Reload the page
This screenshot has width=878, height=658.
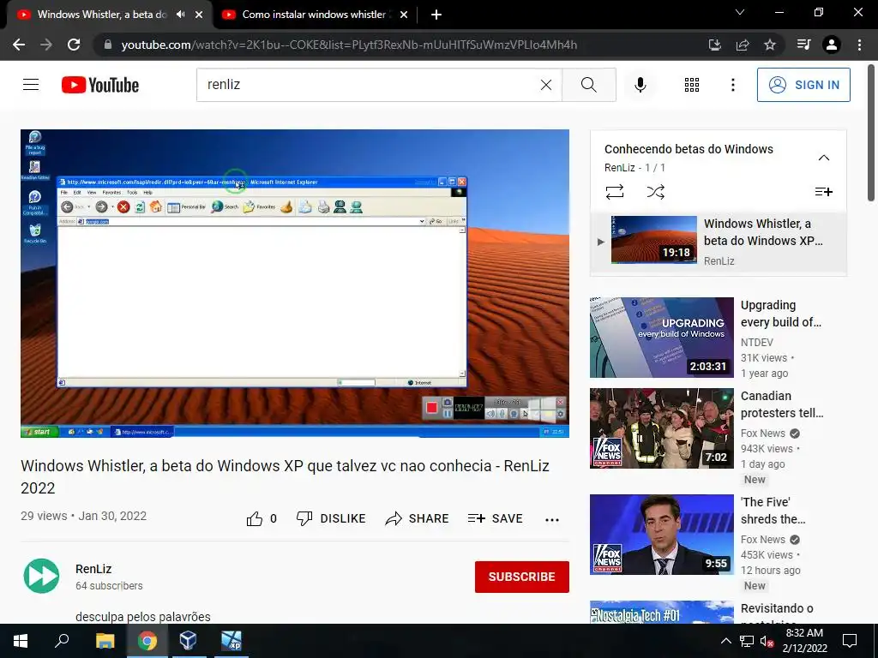[x=74, y=45]
